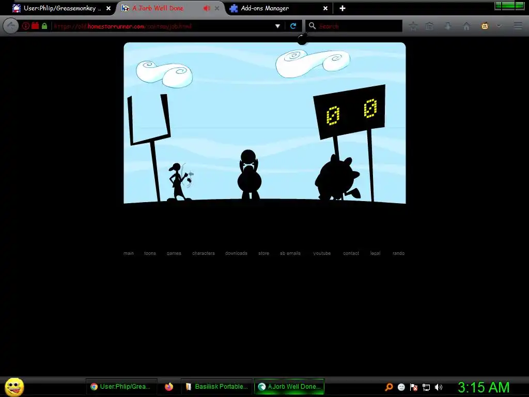Viewport: 529px width, 397px height.
Task: Click the green padlock security icon
Action: coord(44,26)
